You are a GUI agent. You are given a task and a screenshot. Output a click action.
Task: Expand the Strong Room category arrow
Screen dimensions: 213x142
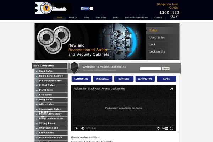tap(37, 124)
